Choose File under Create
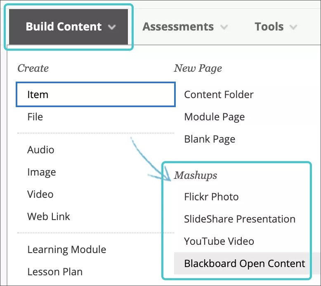This screenshot has width=321, height=286. (x=35, y=117)
